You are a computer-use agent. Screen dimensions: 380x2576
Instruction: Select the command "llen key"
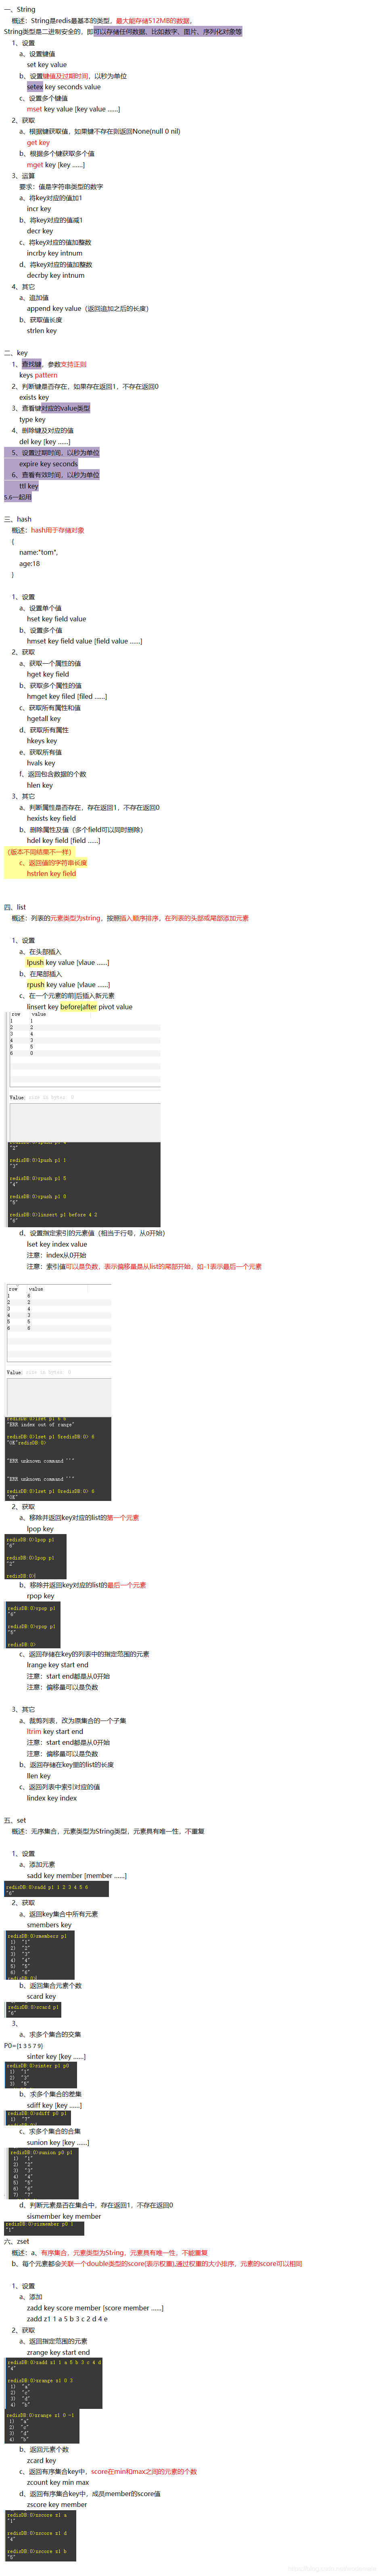pos(39,1776)
